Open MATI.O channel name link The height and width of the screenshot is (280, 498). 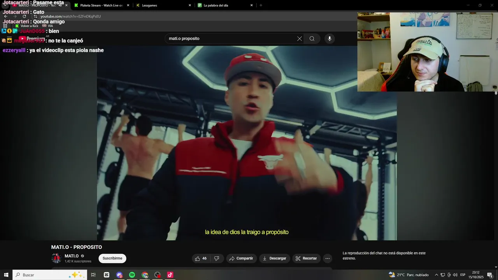[72, 256]
